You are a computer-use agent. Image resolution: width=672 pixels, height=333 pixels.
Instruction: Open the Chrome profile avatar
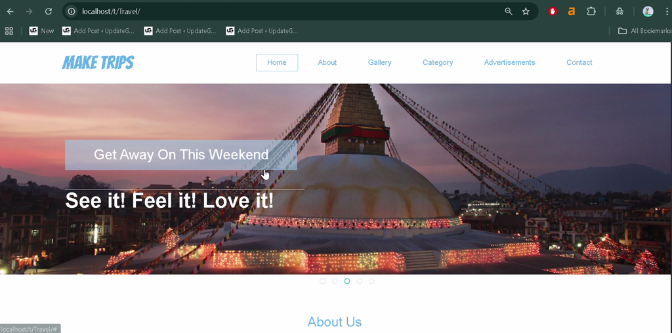648,12
